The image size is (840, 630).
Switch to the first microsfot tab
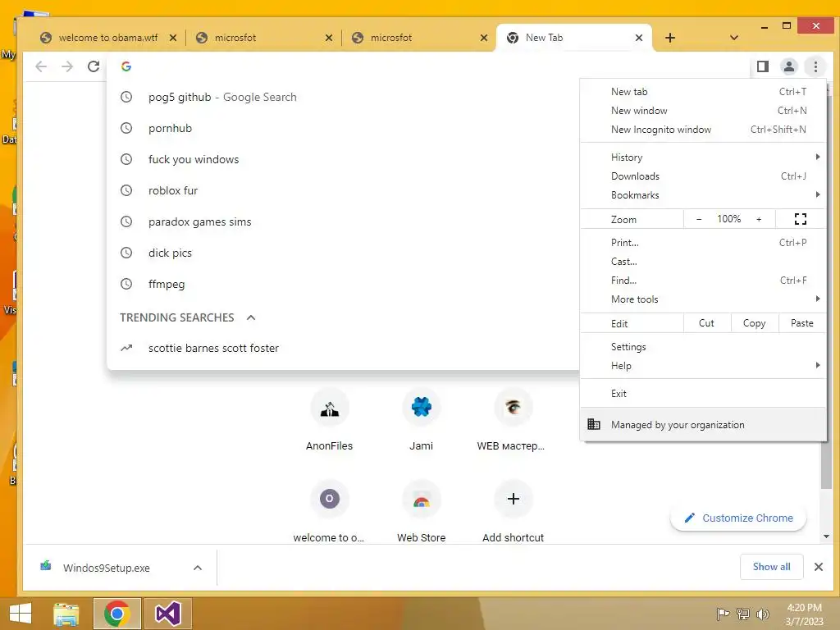[262, 38]
